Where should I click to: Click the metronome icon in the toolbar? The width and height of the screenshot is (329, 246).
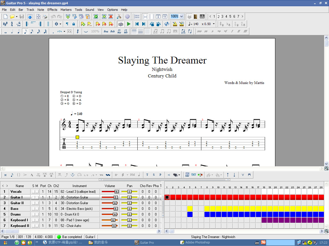(x=174, y=24)
